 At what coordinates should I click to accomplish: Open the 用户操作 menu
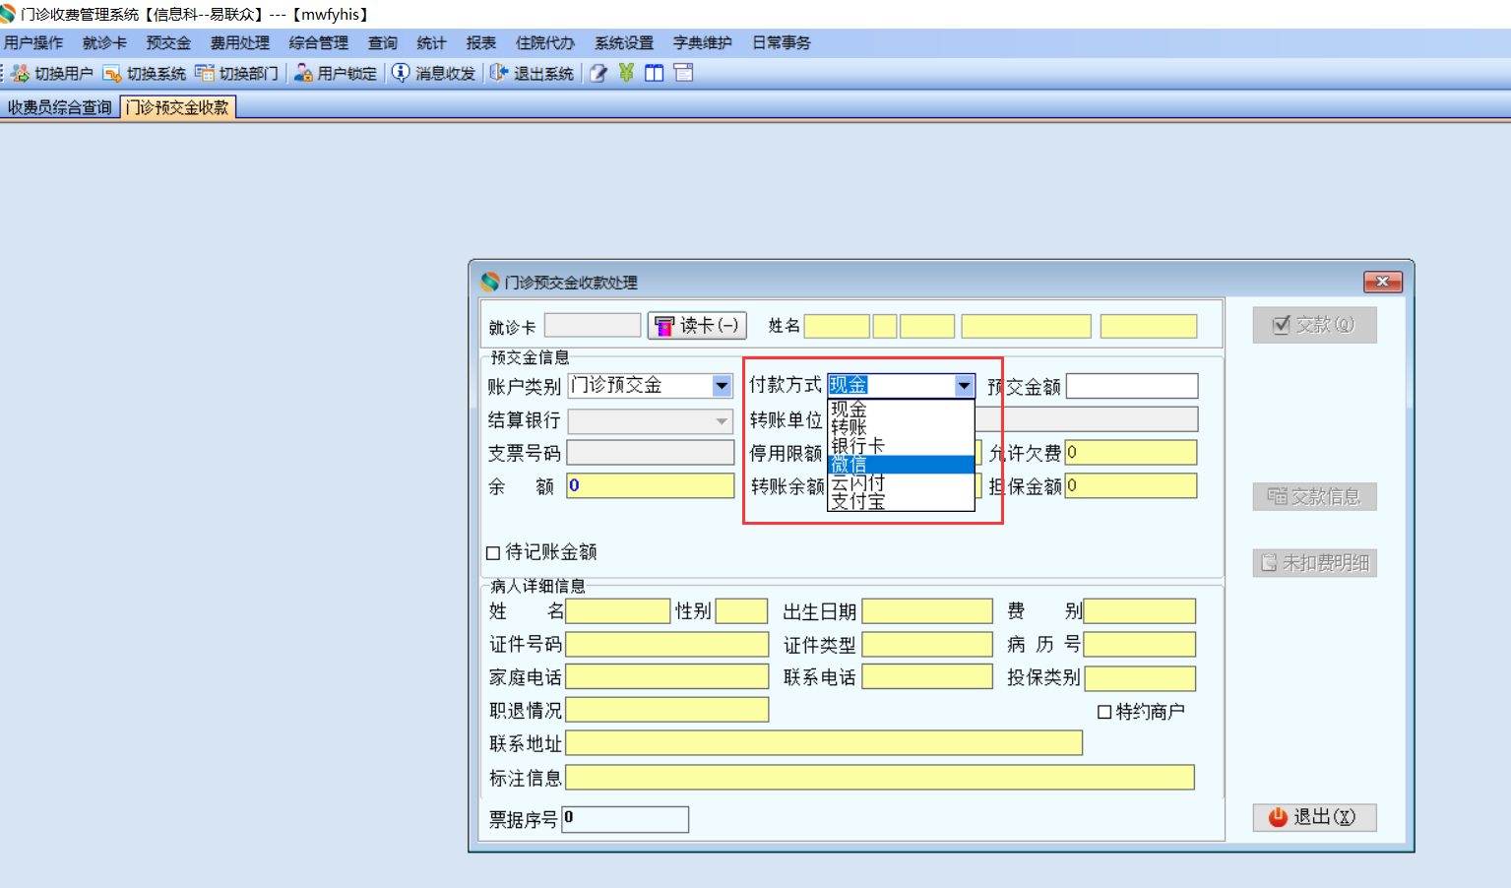[33, 43]
